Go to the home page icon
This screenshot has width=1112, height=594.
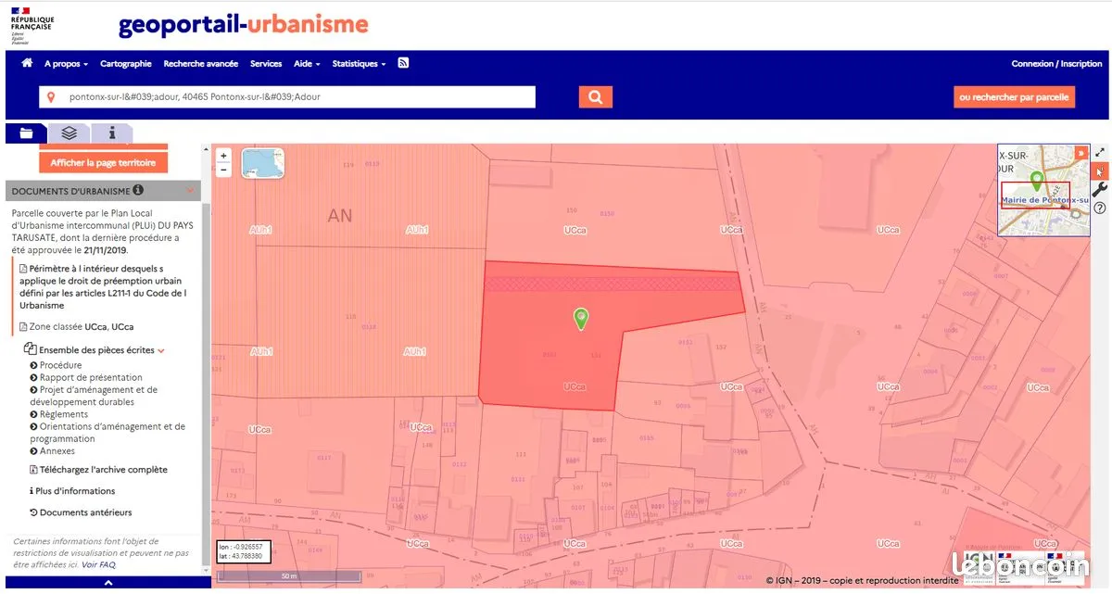click(x=27, y=63)
